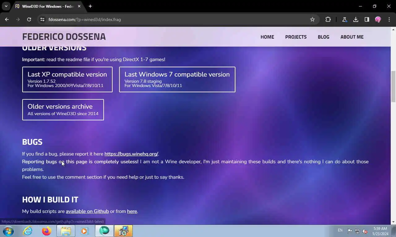Image resolution: width=396 pixels, height=237 pixels.
Task: Open the bugs.winehq.org link
Action: point(131,154)
